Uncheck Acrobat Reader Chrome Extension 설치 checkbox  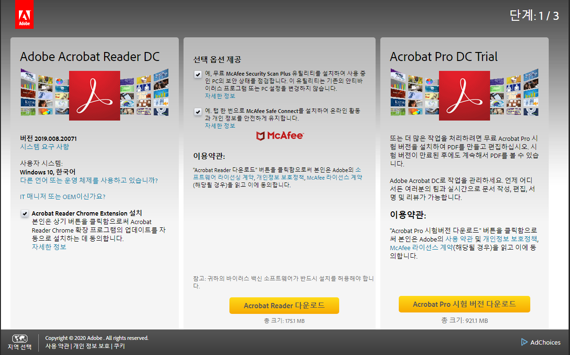[x=25, y=214]
